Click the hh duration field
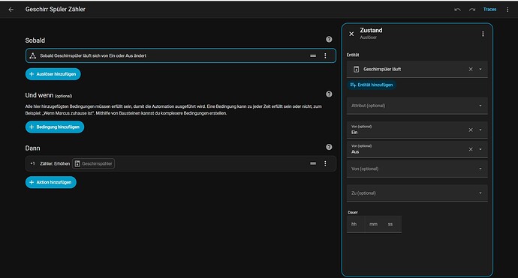 click(355, 224)
